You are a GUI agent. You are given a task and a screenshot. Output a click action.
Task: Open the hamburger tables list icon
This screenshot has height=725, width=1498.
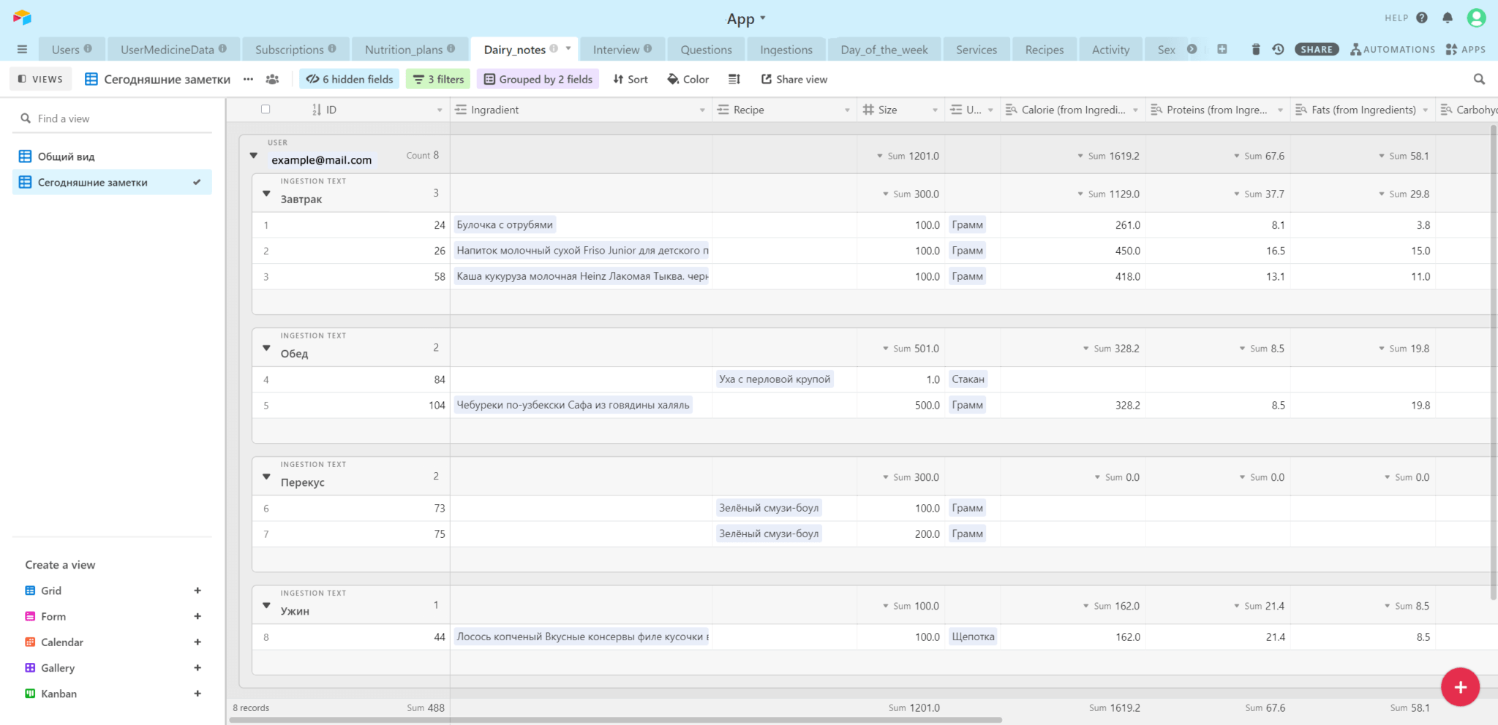click(22, 49)
